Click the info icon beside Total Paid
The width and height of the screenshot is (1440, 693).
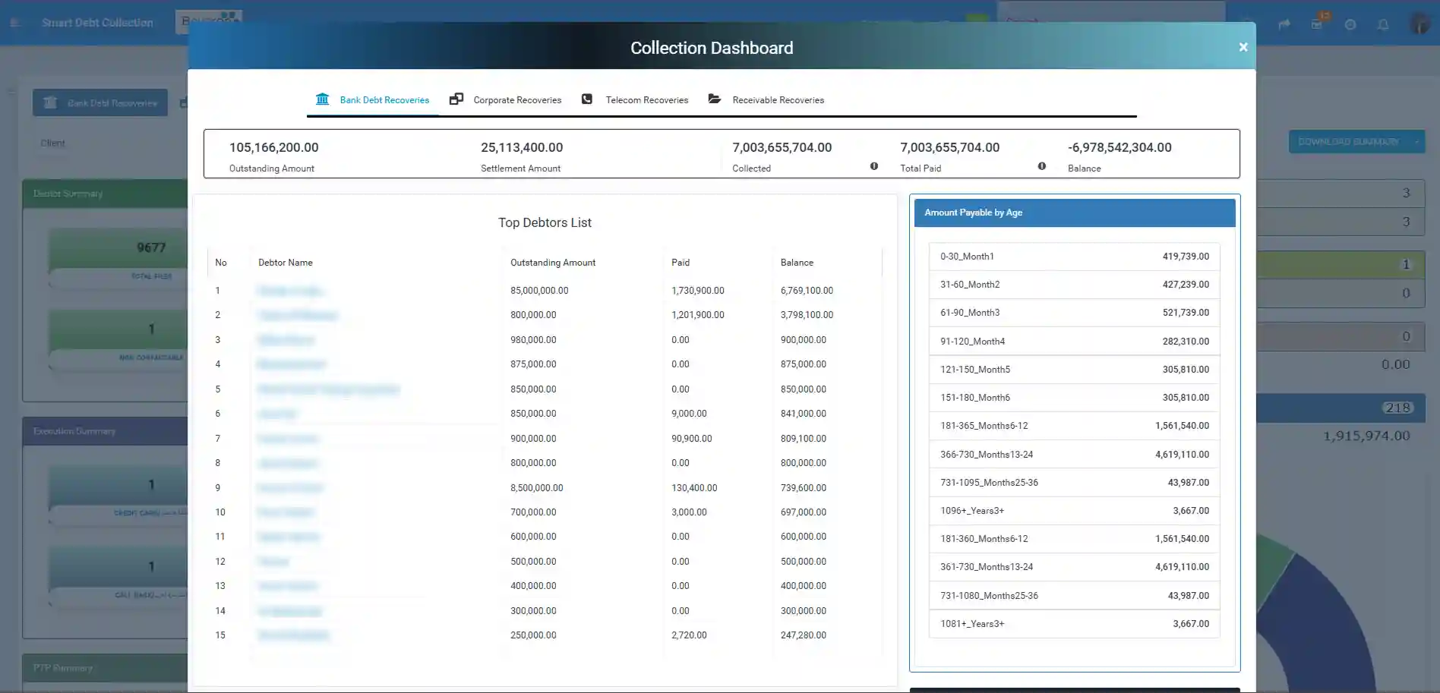[1042, 166]
